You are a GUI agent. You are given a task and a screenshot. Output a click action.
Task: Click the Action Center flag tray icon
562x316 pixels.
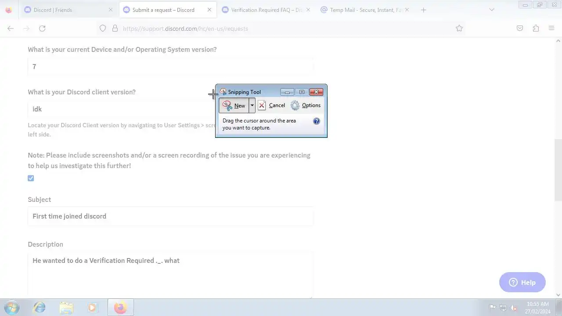pyautogui.click(x=492, y=308)
